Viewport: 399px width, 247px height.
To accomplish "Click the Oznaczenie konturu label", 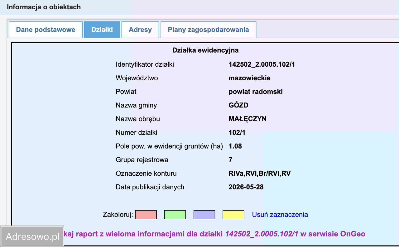I will tap(146, 173).
